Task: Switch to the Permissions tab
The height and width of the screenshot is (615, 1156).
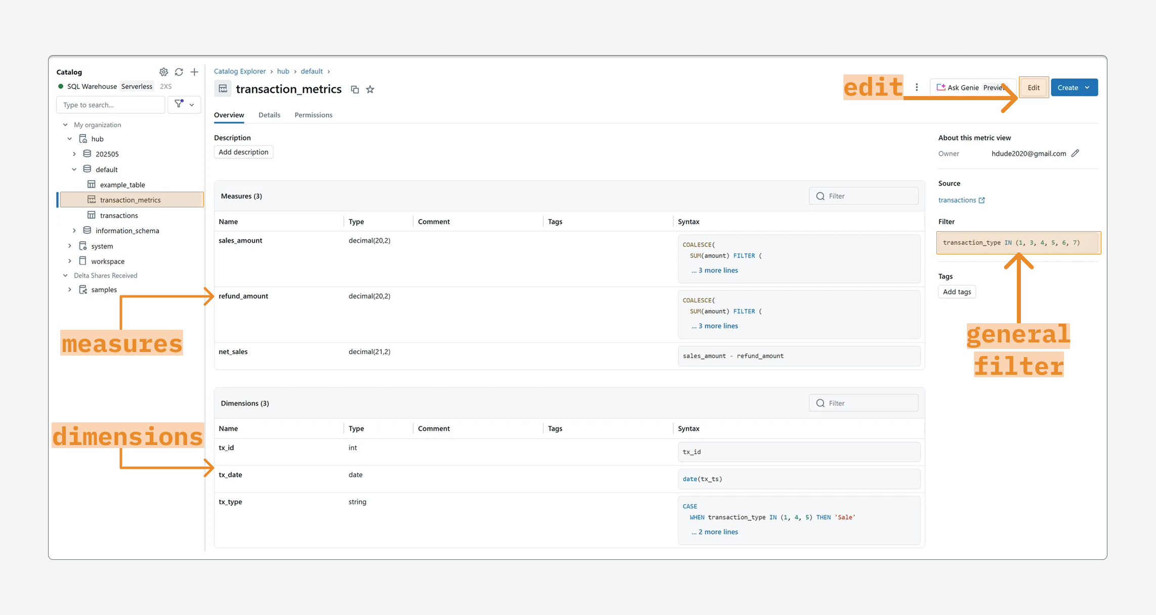Action: coord(313,115)
